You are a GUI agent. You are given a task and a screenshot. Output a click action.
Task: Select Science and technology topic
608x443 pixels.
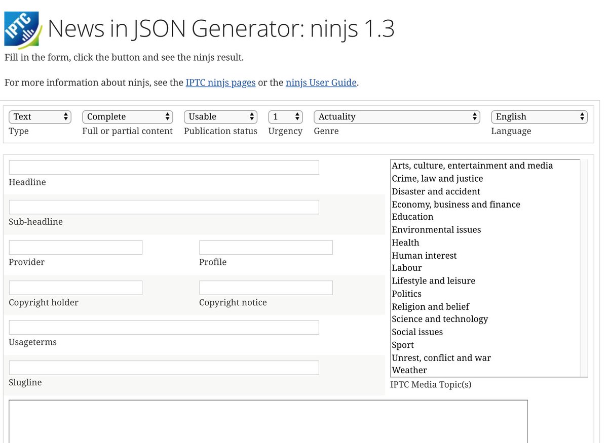[485, 319]
